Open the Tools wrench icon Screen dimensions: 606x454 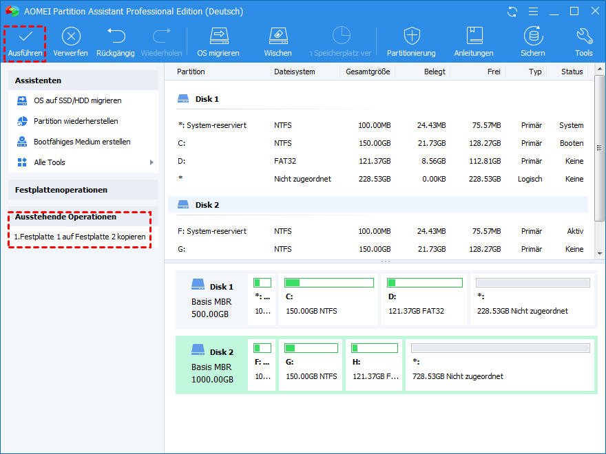584,36
